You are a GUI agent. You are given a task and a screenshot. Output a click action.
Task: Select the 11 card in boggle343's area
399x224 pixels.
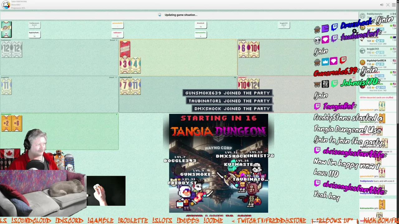pyautogui.click(x=7, y=86)
